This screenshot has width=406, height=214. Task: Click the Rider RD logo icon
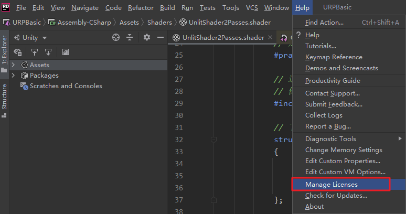pos(6,7)
